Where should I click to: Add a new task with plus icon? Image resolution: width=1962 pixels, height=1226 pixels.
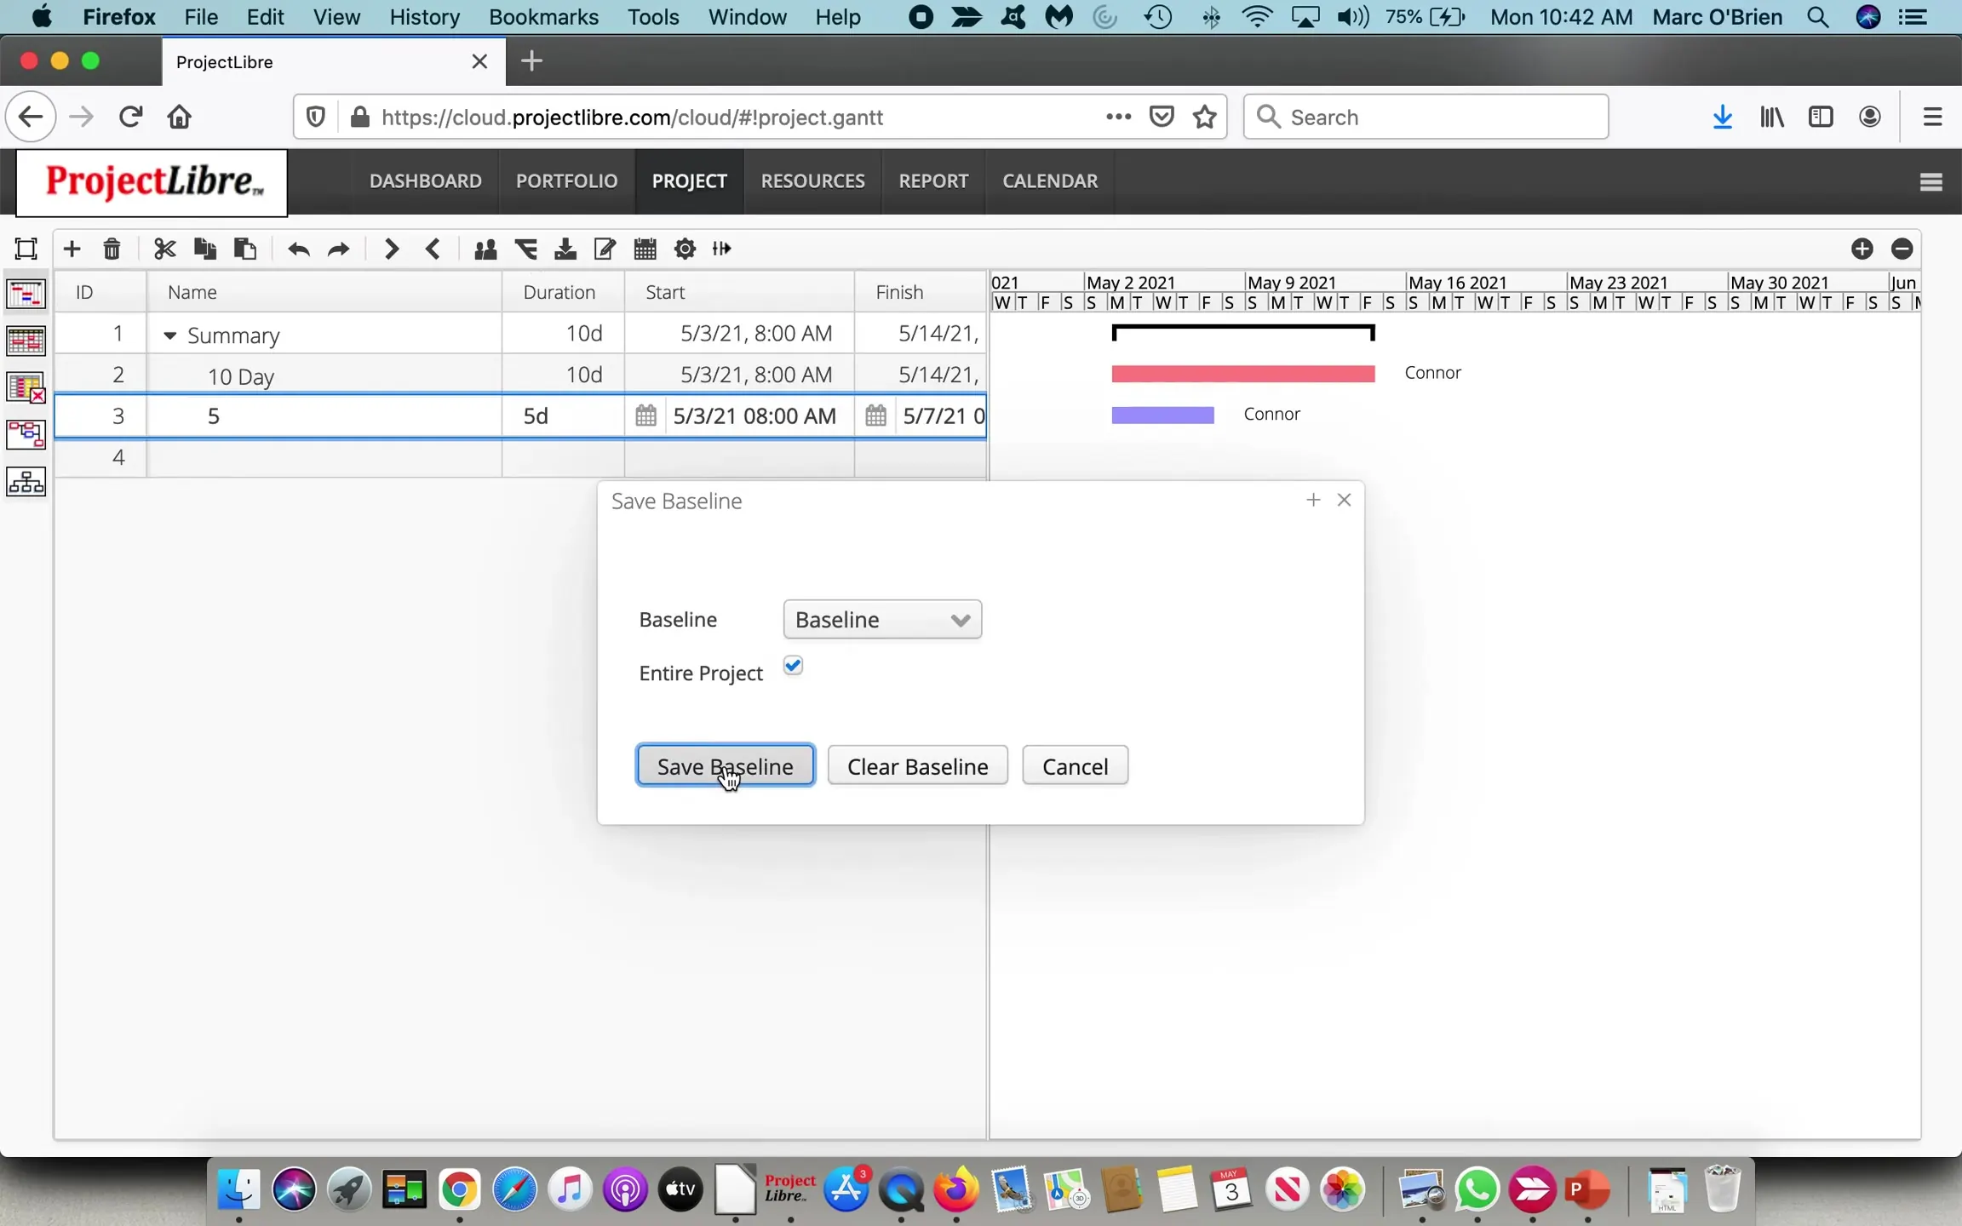(x=72, y=249)
